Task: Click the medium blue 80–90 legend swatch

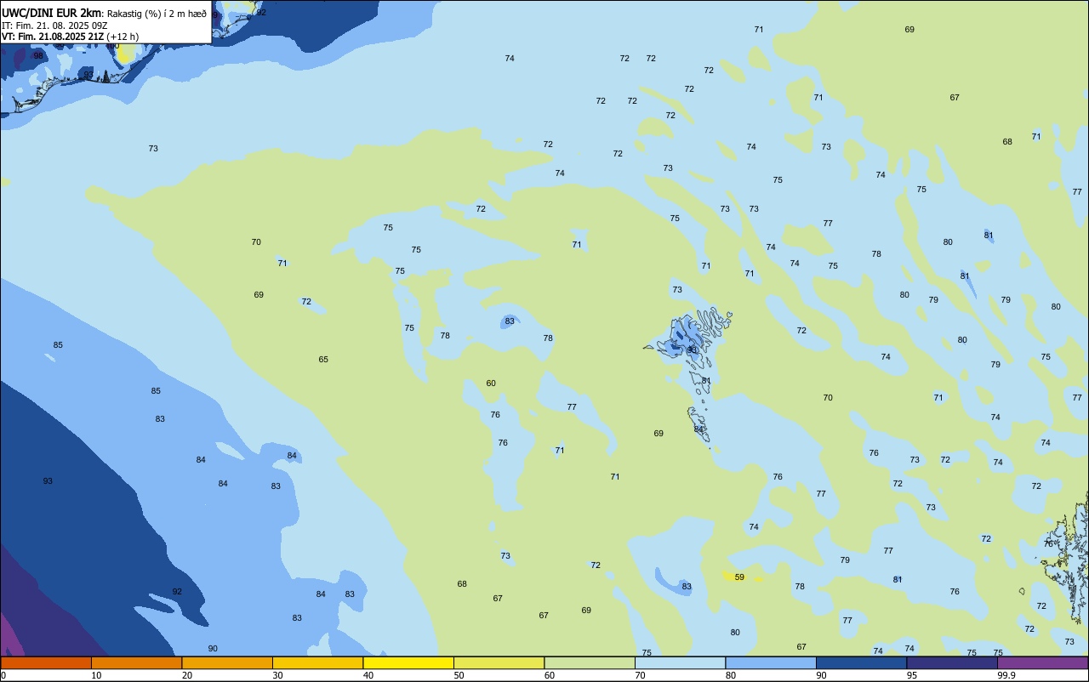Action: [x=771, y=662]
